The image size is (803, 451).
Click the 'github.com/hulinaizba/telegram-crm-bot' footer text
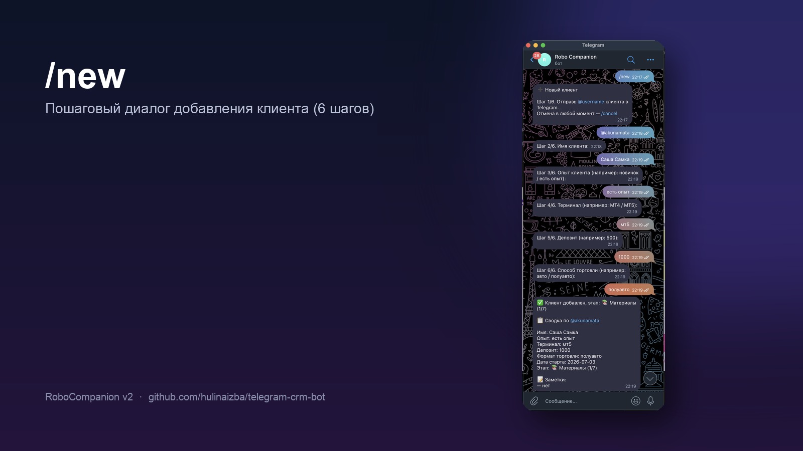click(237, 397)
